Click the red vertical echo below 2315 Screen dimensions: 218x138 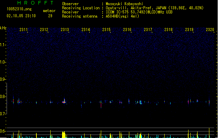click(x=101, y=105)
